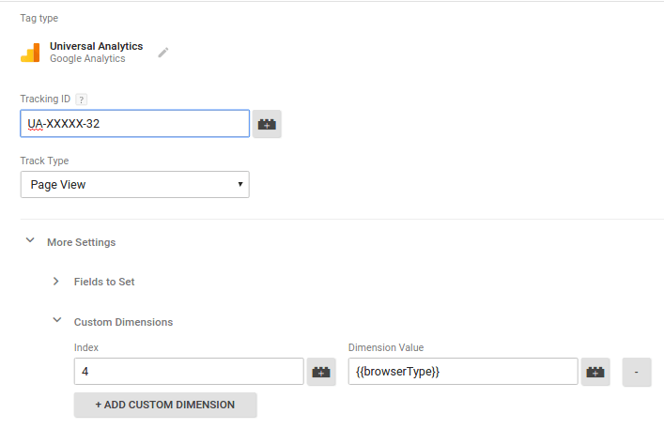Click the Index input containing 4
This screenshot has height=444, width=664.
tap(189, 371)
